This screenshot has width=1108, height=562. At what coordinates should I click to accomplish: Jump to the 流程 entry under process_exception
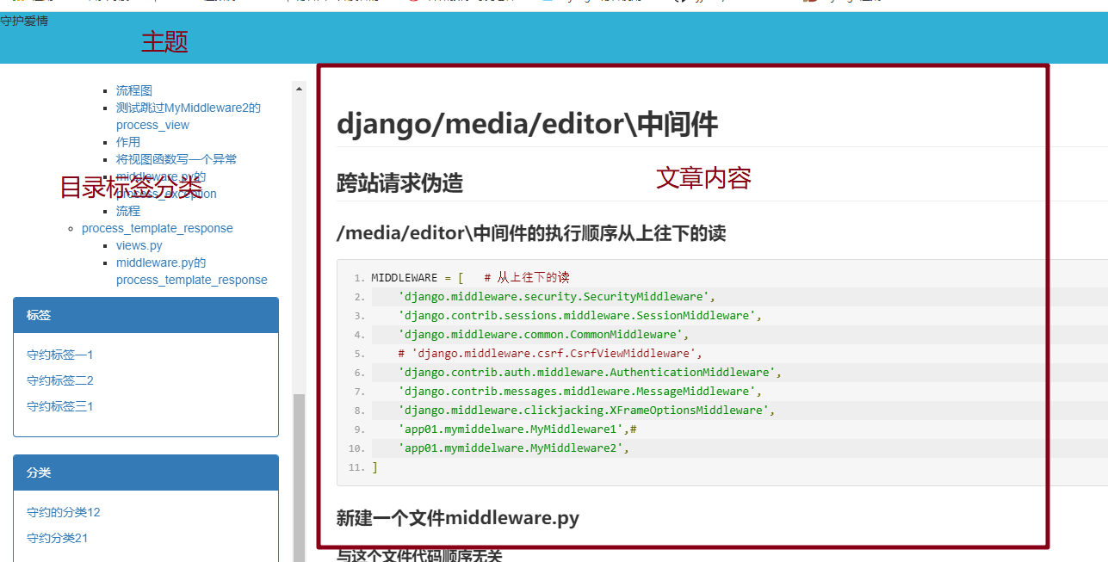(x=128, y=211)
